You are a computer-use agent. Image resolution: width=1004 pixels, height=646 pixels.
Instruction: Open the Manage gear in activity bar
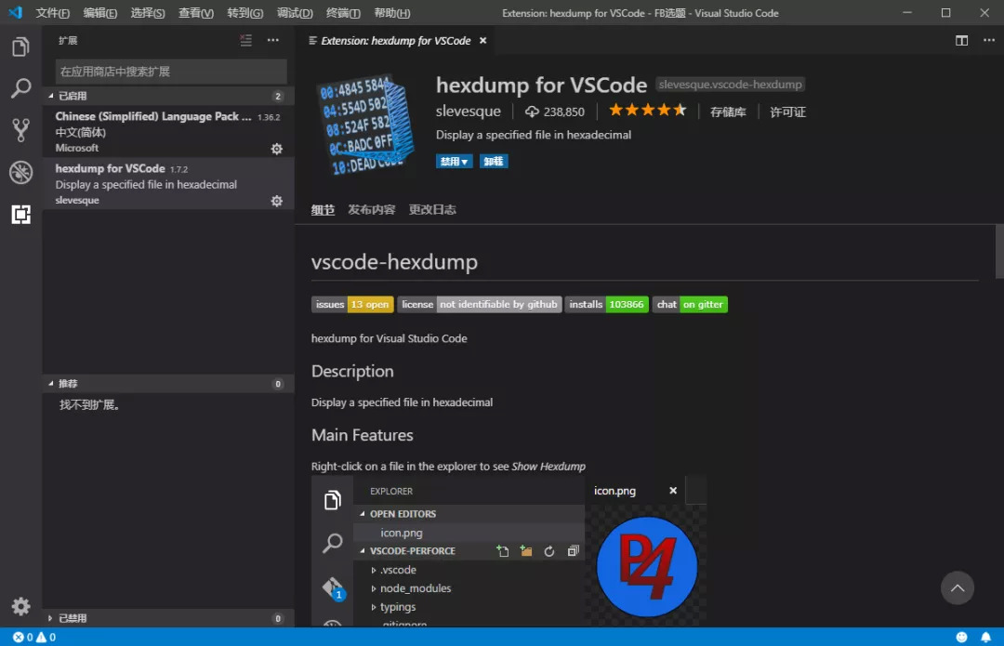pyautogui.click(x=20, y=606)
